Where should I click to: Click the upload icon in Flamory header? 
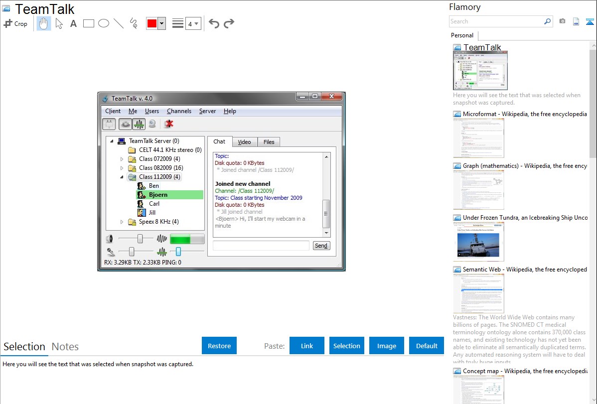[x=590, y=21]
